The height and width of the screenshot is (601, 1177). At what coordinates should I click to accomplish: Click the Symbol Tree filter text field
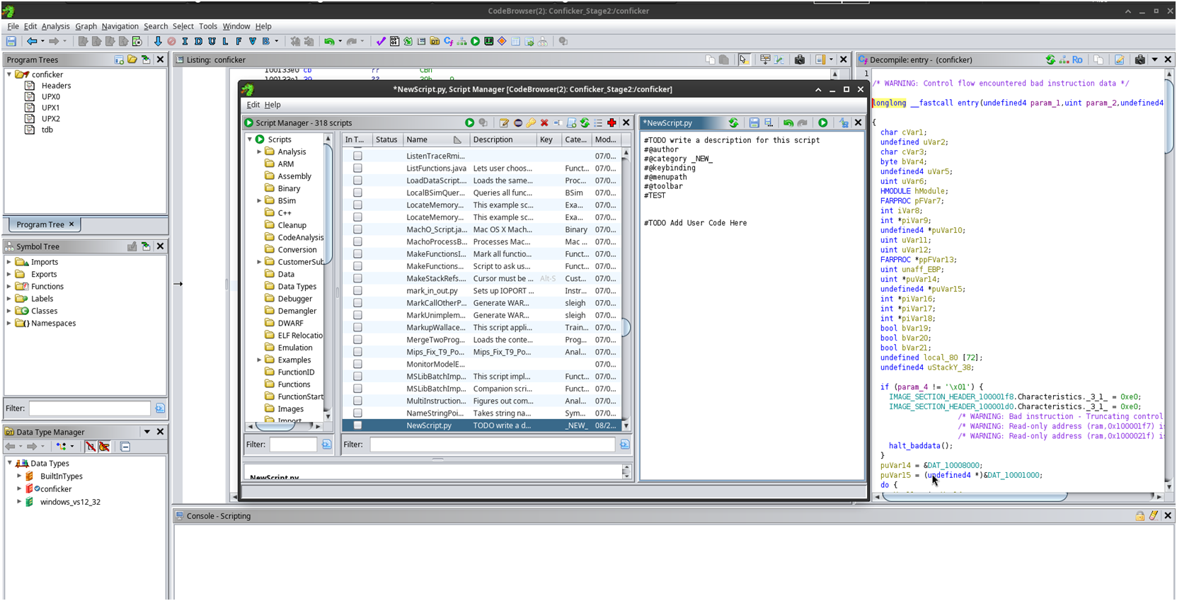pos(90,408)
